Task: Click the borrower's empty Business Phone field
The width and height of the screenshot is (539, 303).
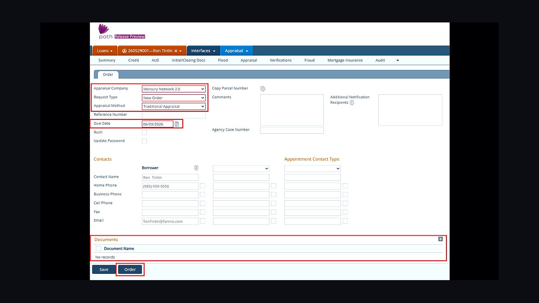Action: click(170, 195)
